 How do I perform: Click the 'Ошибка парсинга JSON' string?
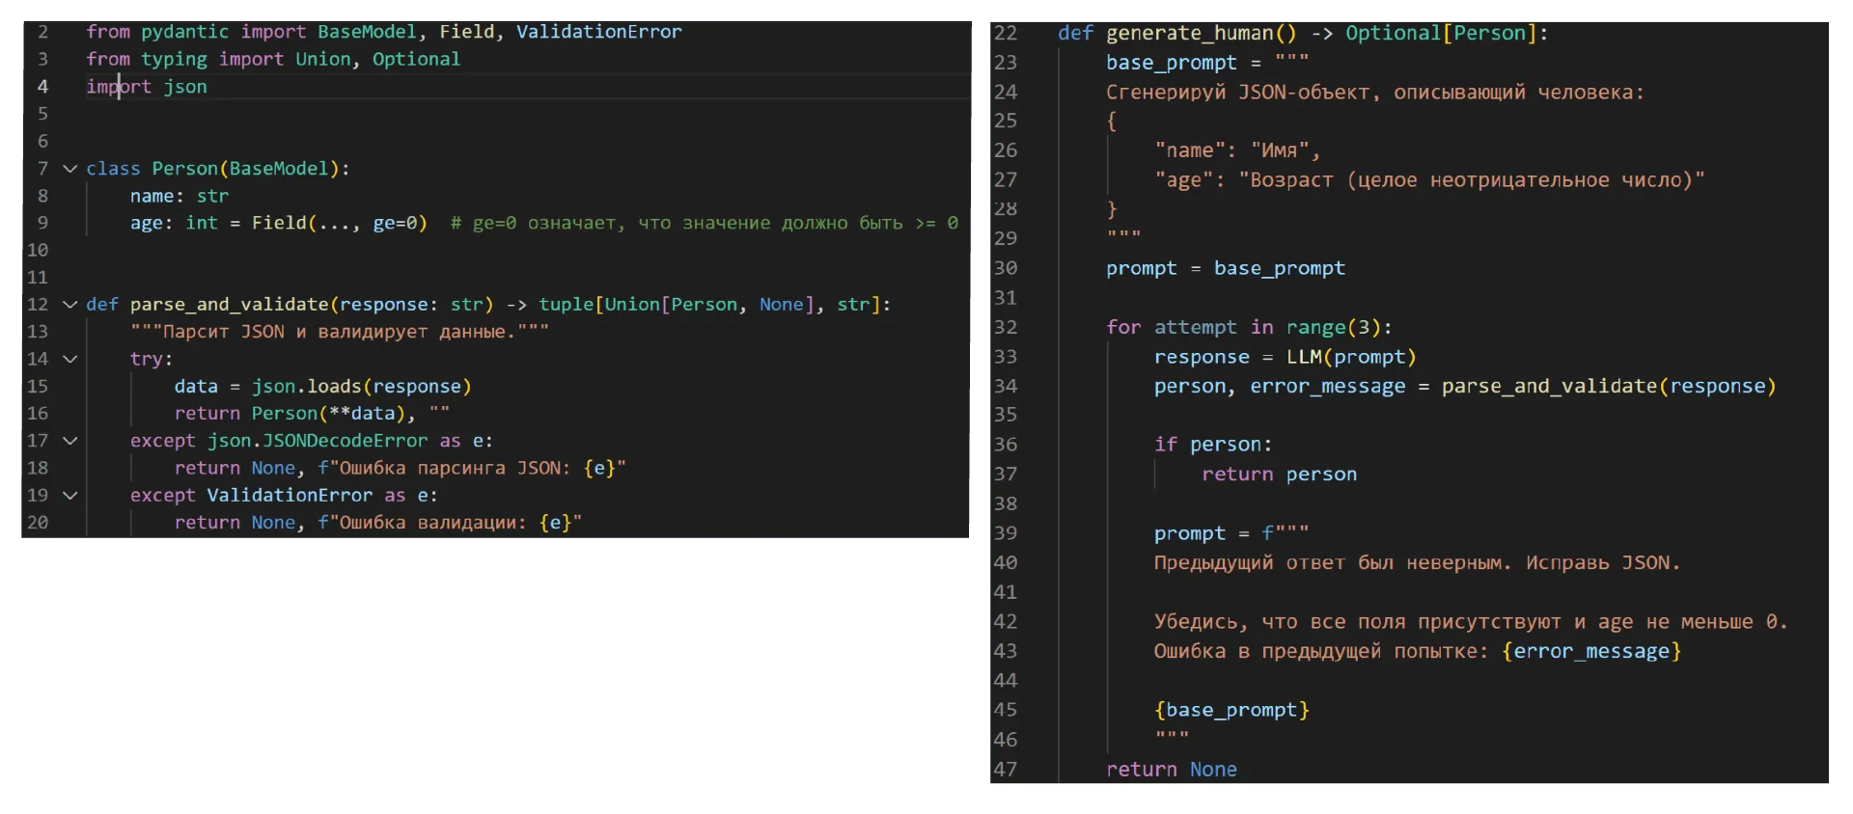[x=471, y=468]
